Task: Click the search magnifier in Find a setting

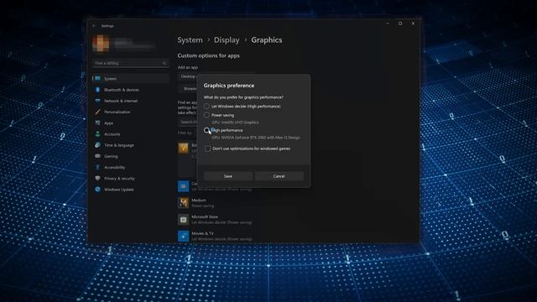Action: coord(164,63)
